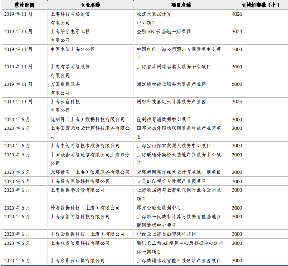The width and height of the screenshot is (288, 266).
Task: Select 上海中传网络技术股份有限公司
Action: (85, 146)
